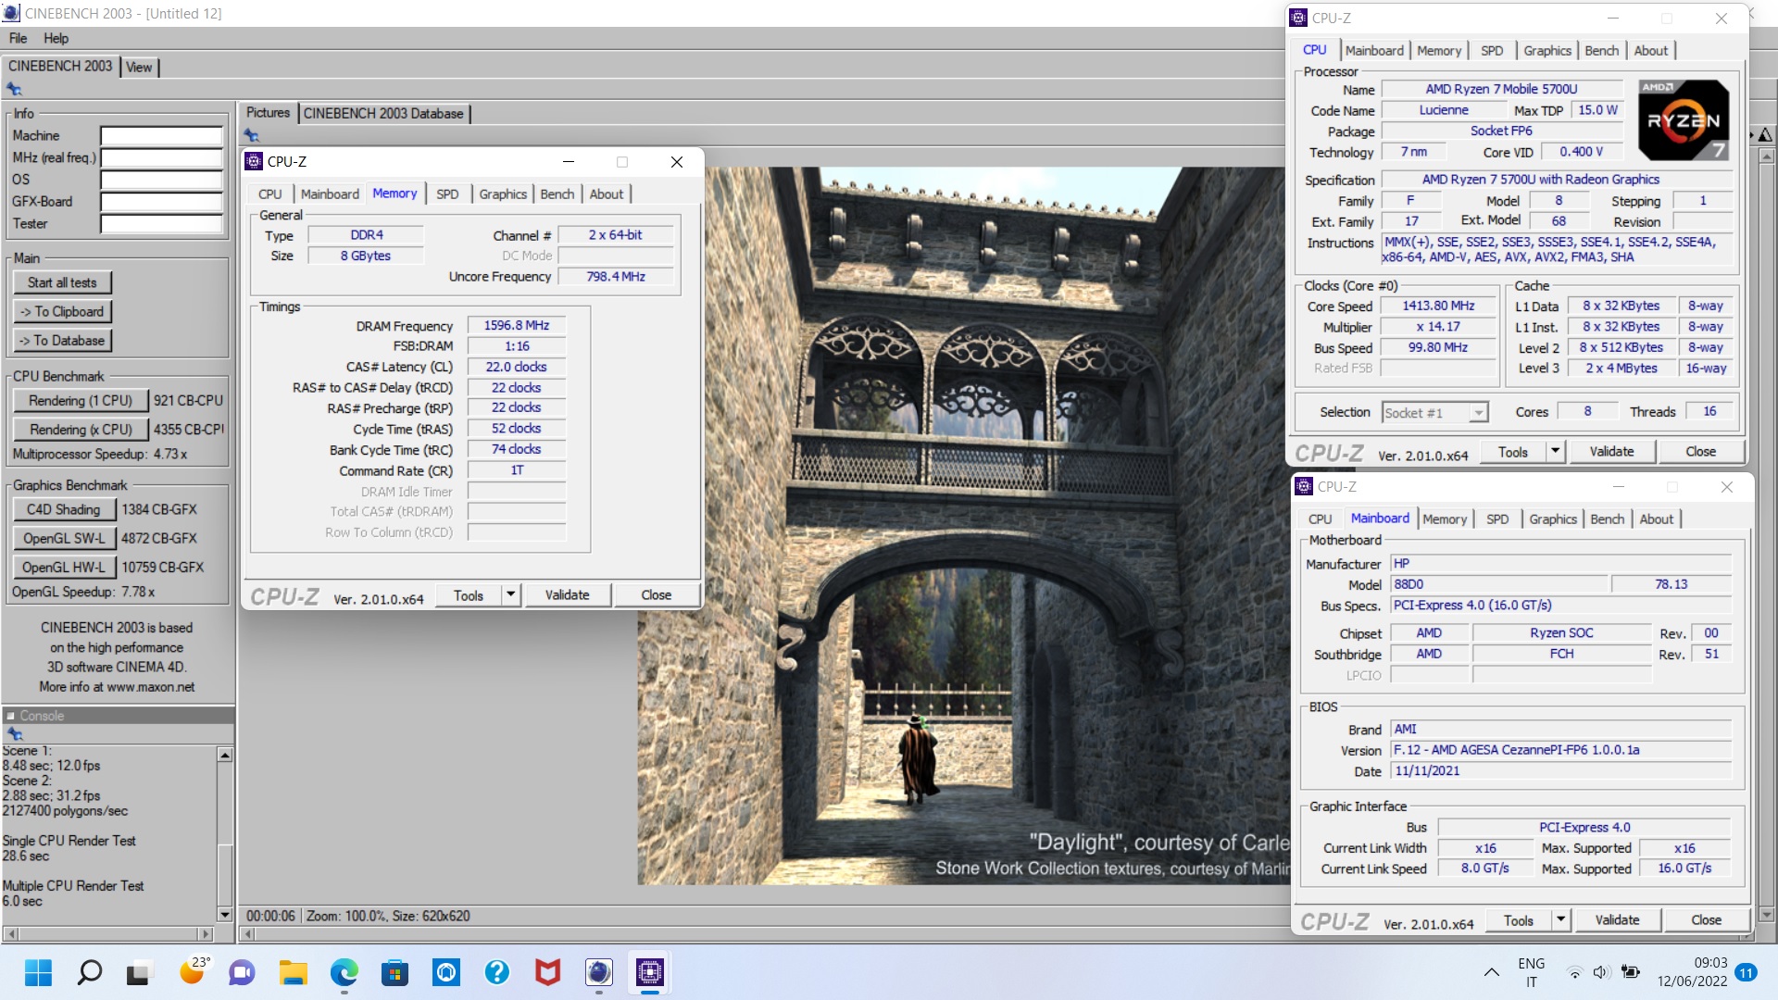Expand the Socket #1 selection dropdown
Image resolution: width=1778 pixels, height=1000 pixels.
tap(1479, 413)
